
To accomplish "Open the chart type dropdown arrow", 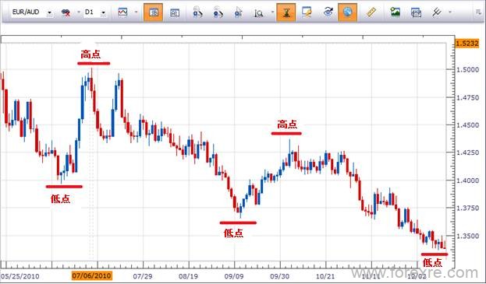I will pyautogui.click(x=136, y=12).
